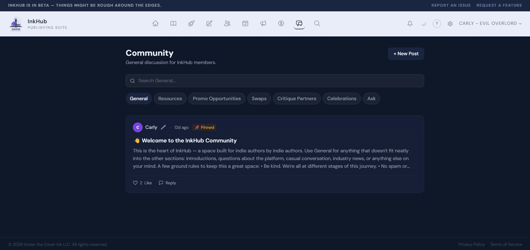Switch to Promo Opportunities tab
530x250 pixels.
217,99
